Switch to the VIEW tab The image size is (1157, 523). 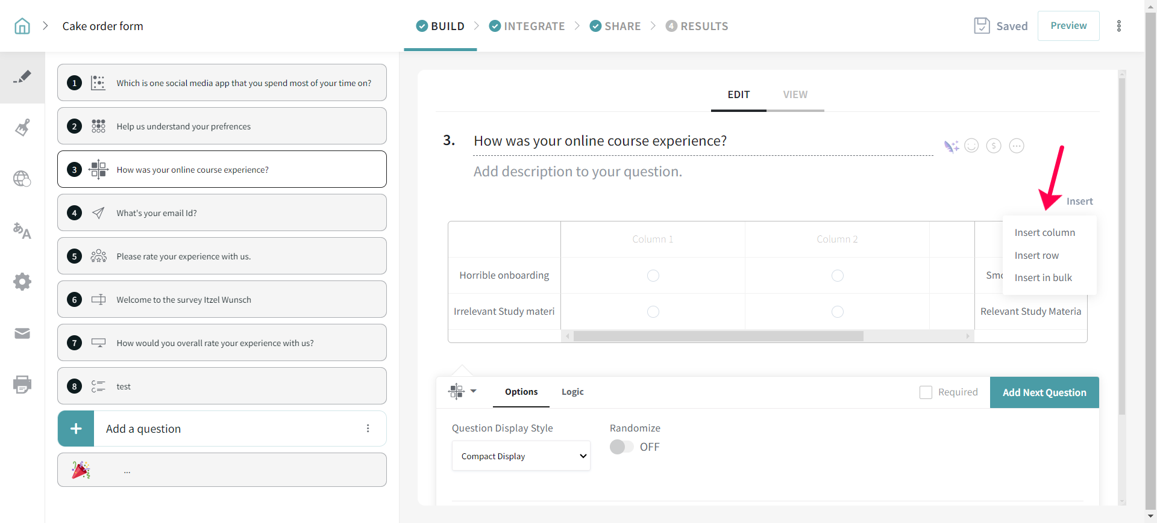click(795, 94)
